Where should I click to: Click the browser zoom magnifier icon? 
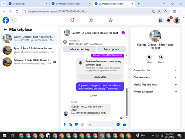[159, 11]
